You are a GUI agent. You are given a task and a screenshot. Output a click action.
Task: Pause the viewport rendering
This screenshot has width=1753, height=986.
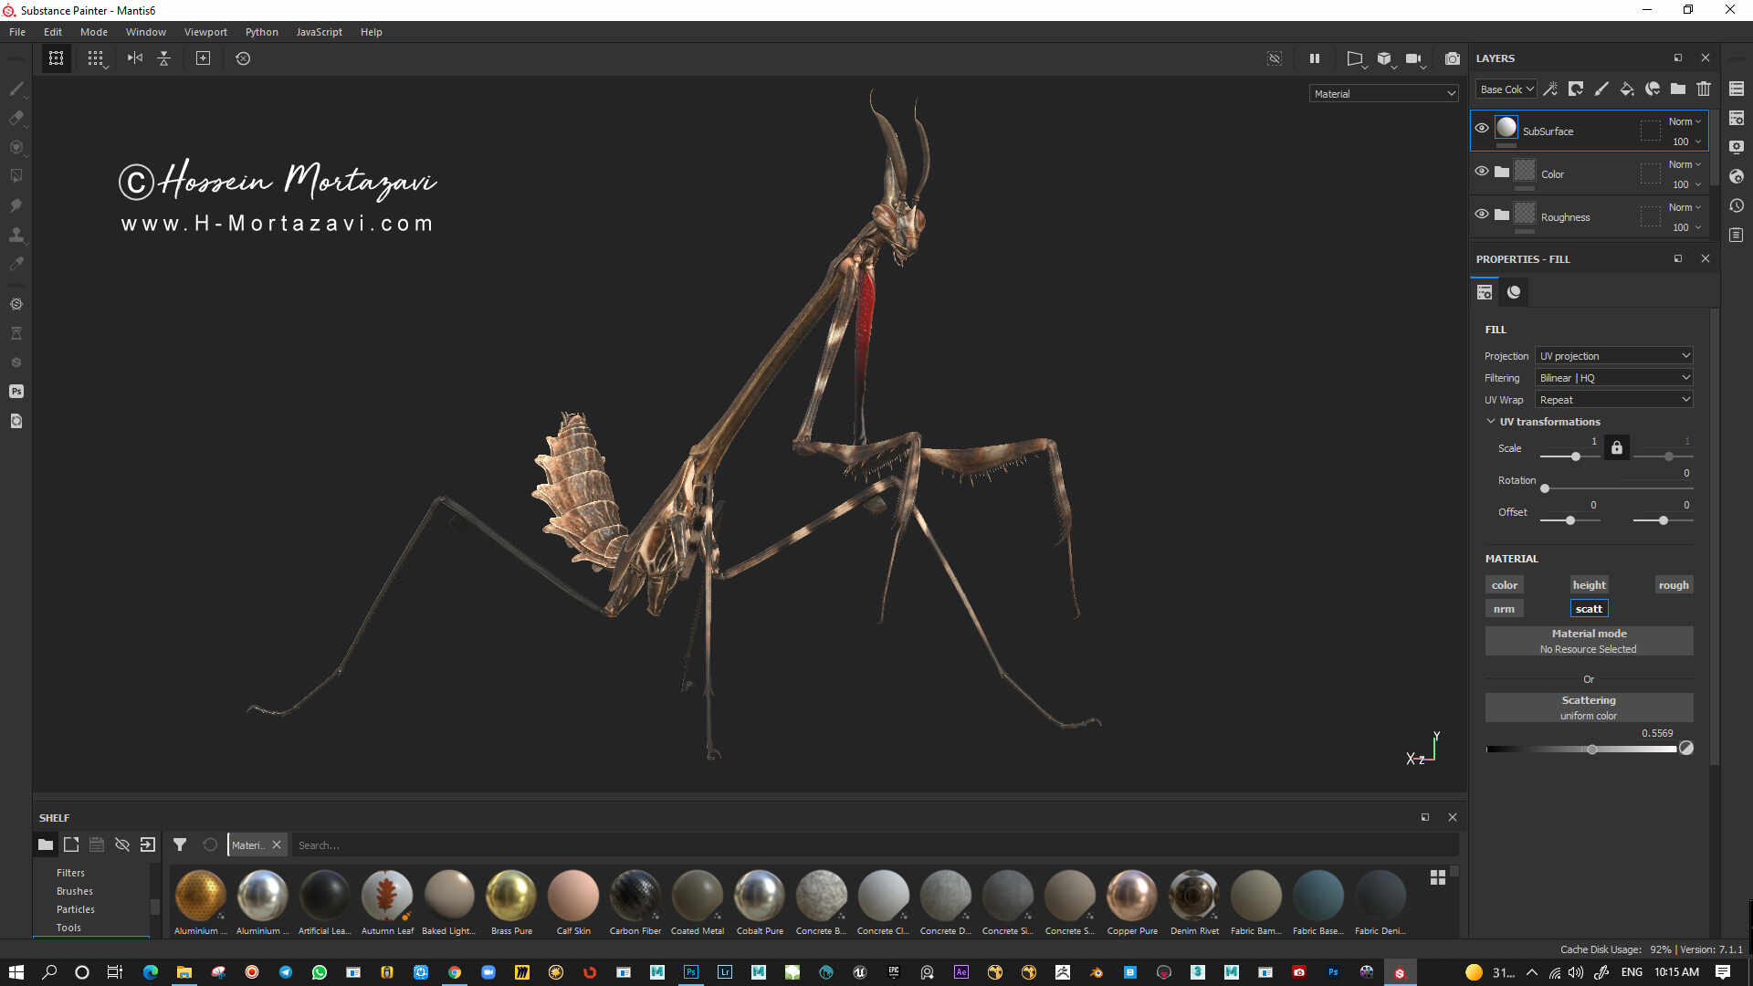[x=1315, y=58]
